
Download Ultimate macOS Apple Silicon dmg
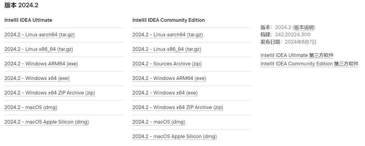[x=46, y=122]
